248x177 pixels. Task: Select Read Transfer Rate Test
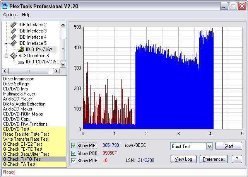tap(34, 134)
